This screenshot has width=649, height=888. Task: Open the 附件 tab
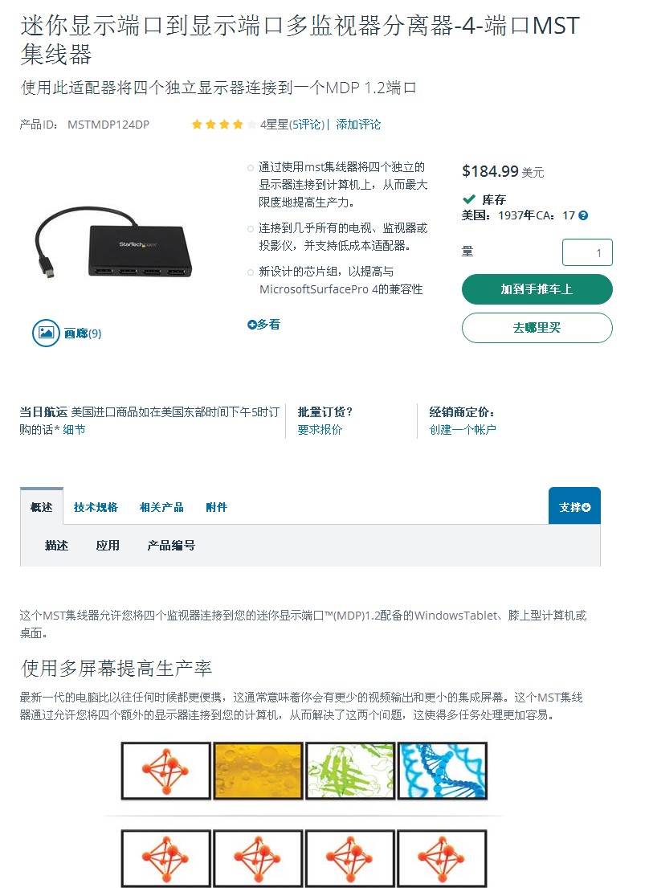point(217,507)
